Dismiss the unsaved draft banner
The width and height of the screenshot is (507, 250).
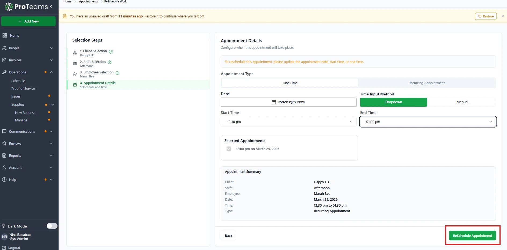[502, 16]
